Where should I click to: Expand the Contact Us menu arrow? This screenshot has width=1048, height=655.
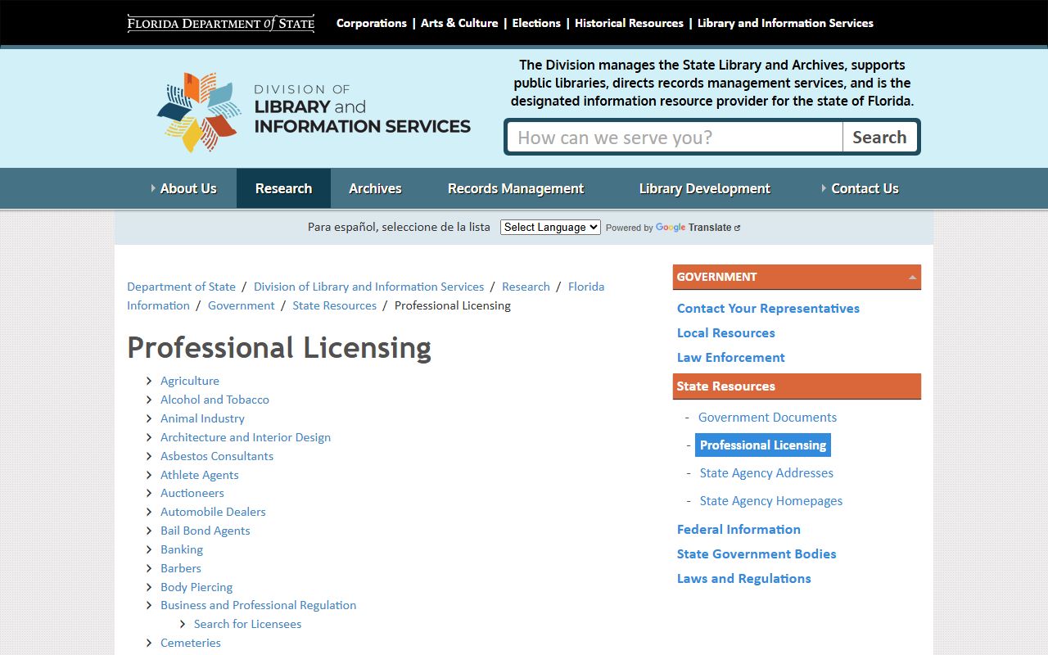824,188
